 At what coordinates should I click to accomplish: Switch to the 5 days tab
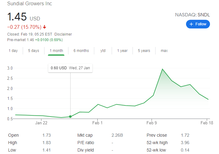(x=34, y=51)
